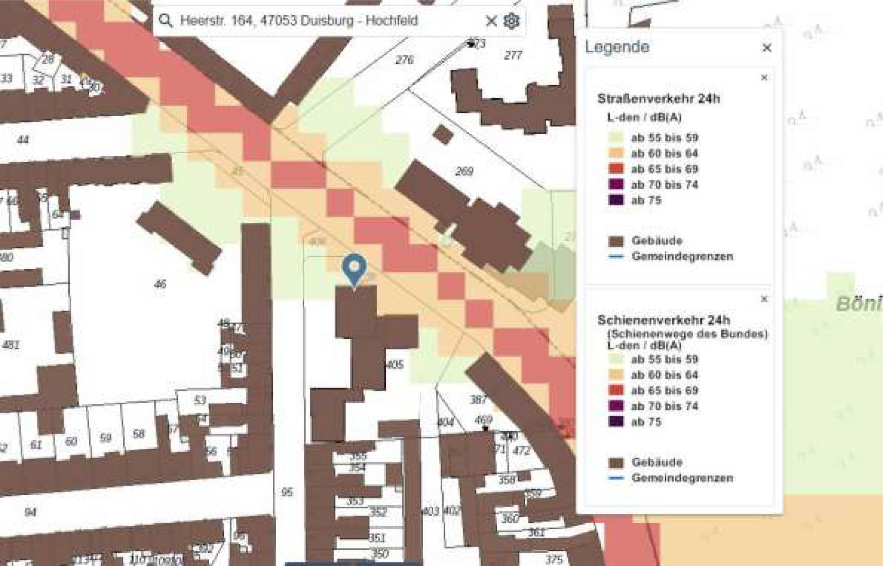The width and height of the screenshot is (883, 566).
Task: Click Schienenverkehr 'ab 65 bis 69' swatch
Action: 616,390
